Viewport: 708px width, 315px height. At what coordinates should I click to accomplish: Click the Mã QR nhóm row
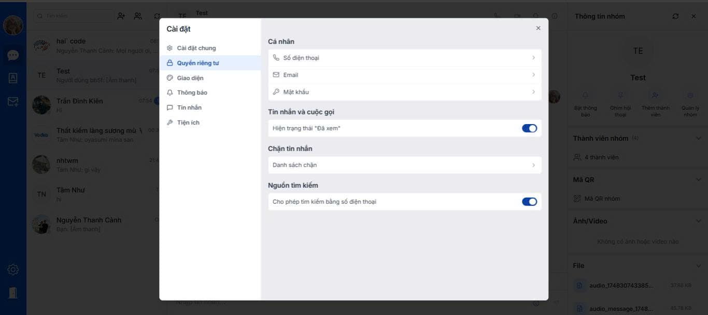638,199
